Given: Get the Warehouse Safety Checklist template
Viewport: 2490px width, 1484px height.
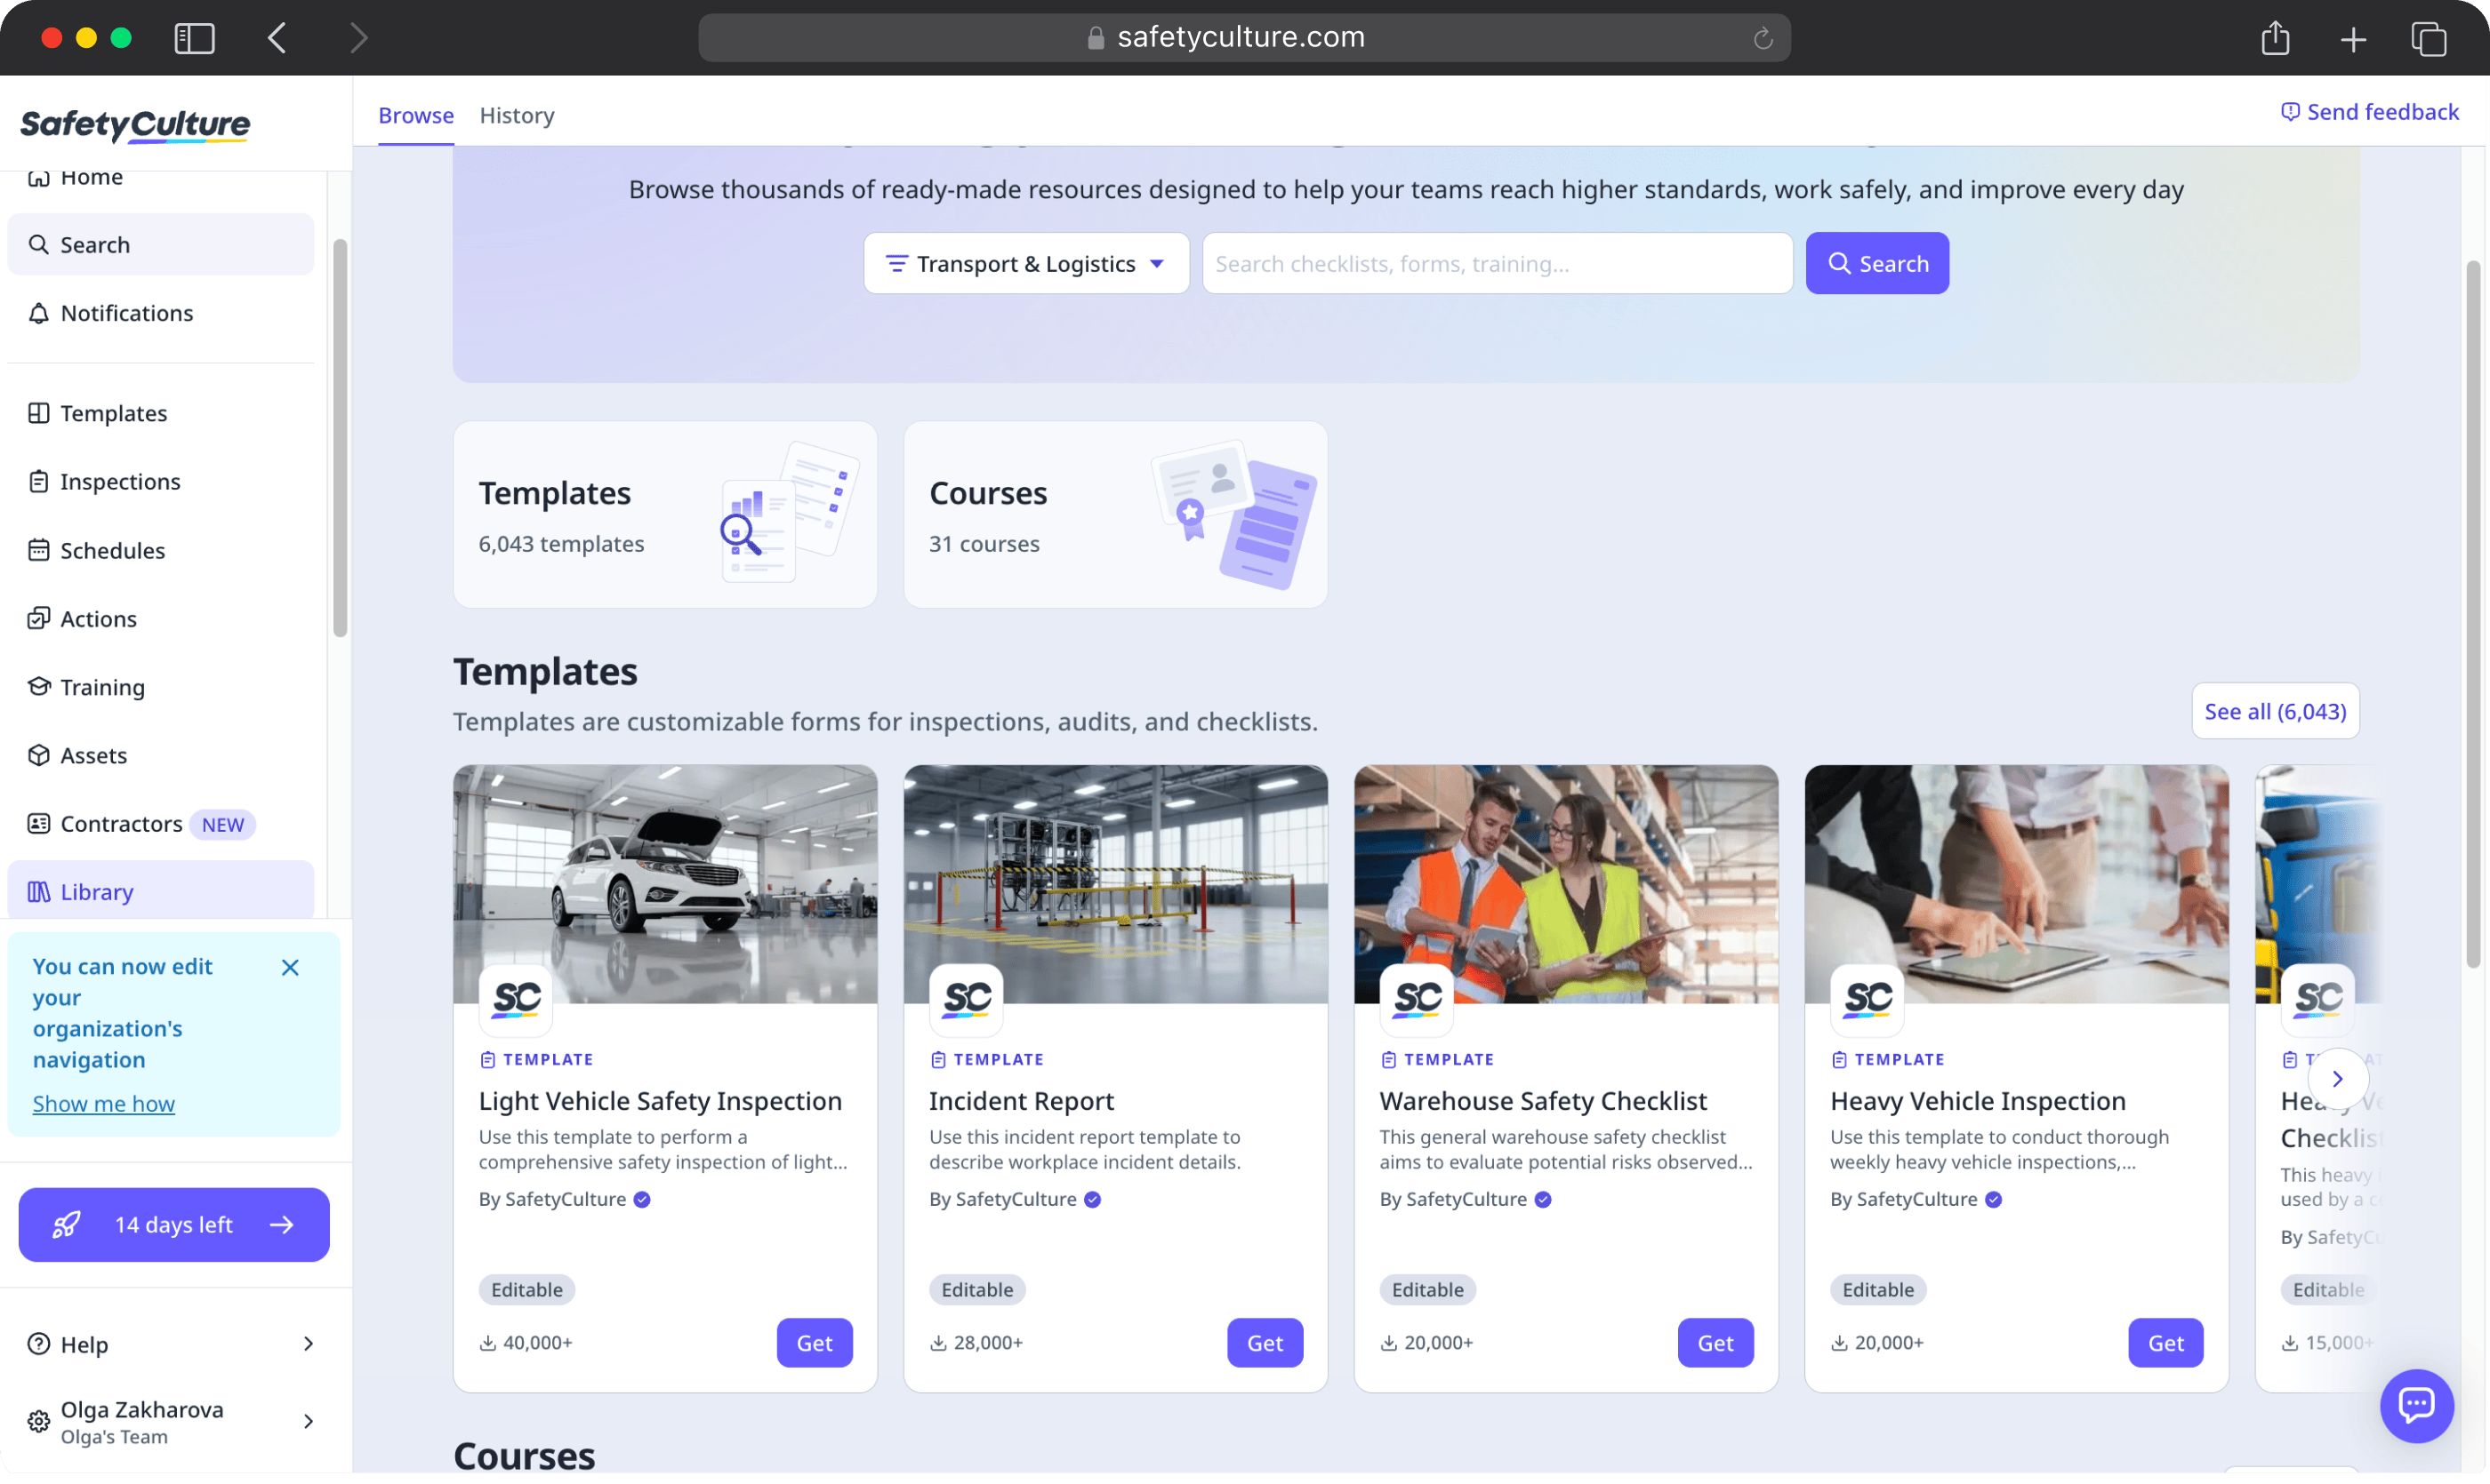Looking at the screenshot, I should (x=1715, y=1342).
